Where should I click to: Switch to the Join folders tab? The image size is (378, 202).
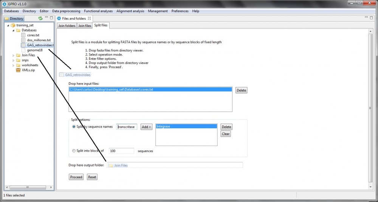pyautogui.click(x=67, y=26)
